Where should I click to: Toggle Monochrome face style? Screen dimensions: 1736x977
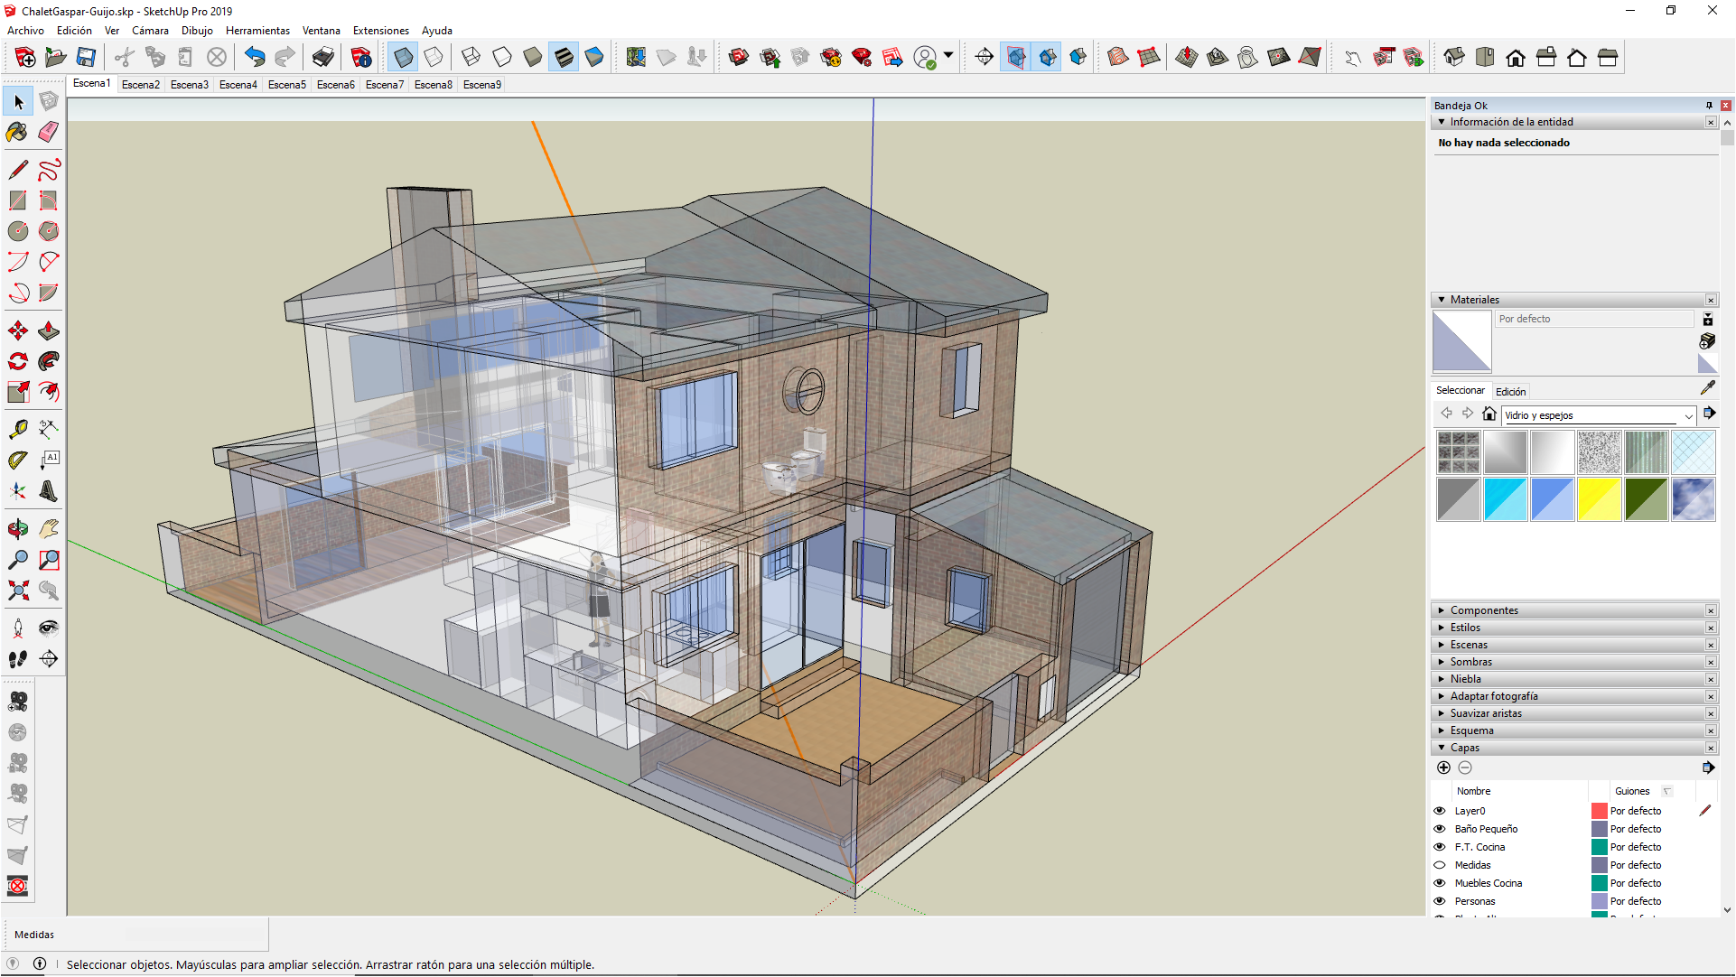point(594,58)
